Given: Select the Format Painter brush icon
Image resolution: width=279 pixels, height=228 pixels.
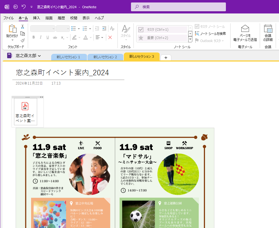Looking at the screenshot, I should coord(23,40).
